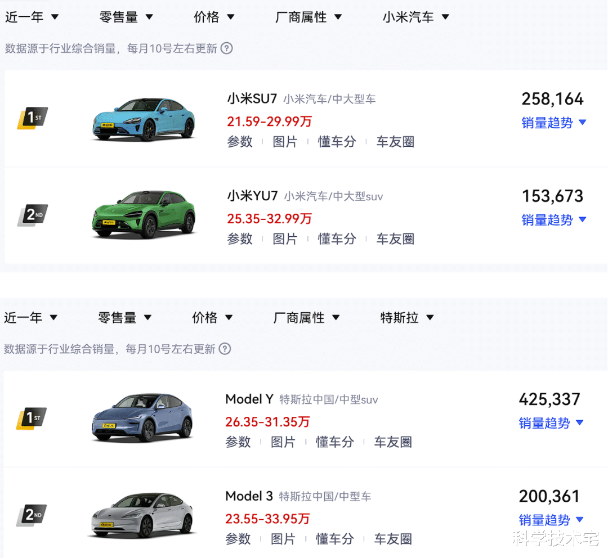
Task: Open 参数 for 小米YU7
Action: click(x=240, y=239)
